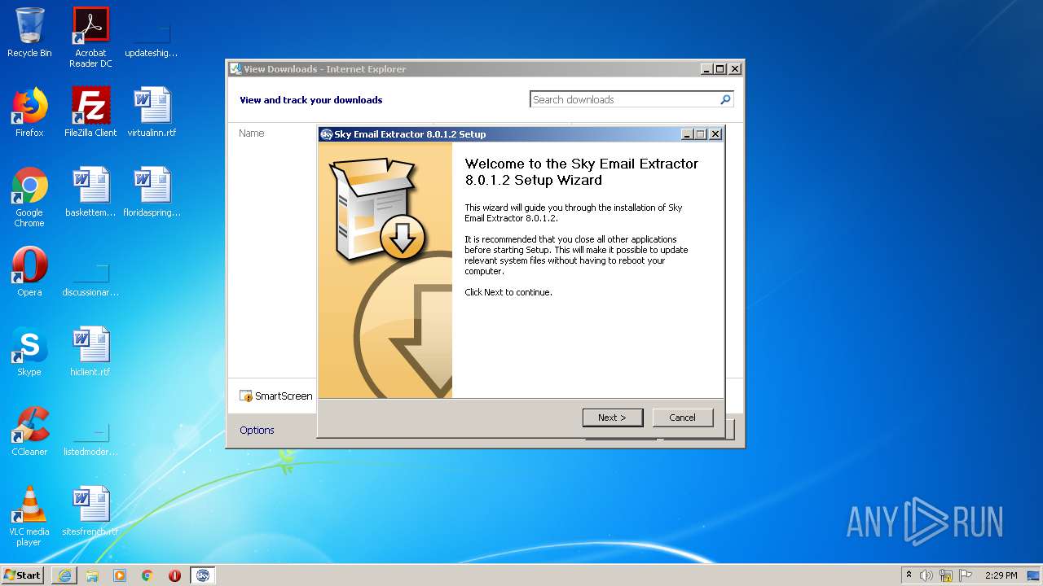Screen dimensions: 1043x586
Task: Select the Name column header in downloads
Action: [x=252, y=133]
